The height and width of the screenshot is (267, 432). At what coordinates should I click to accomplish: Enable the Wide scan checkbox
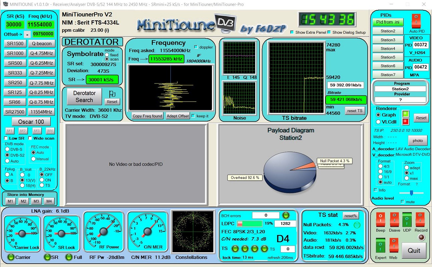point(30,138)
